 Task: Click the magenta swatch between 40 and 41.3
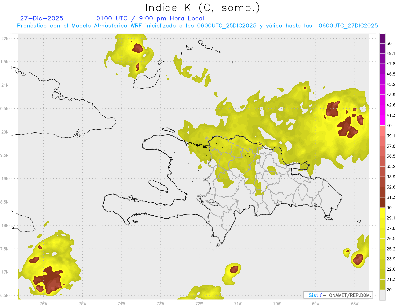[x=382, y=120]
